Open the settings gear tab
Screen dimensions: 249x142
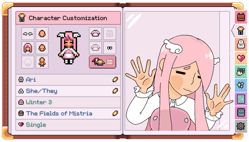[241, 126]
